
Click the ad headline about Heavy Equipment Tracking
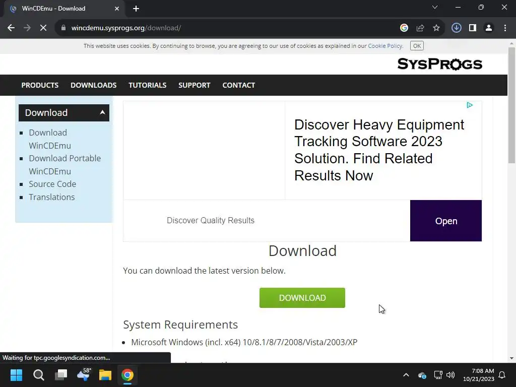379,150
